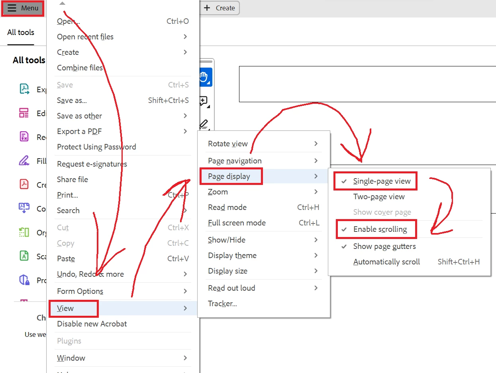This screenshot has height=373, width=496.
Task: Select the purple Request e-signatures tool icon in All tools
Action: [24, 137]
